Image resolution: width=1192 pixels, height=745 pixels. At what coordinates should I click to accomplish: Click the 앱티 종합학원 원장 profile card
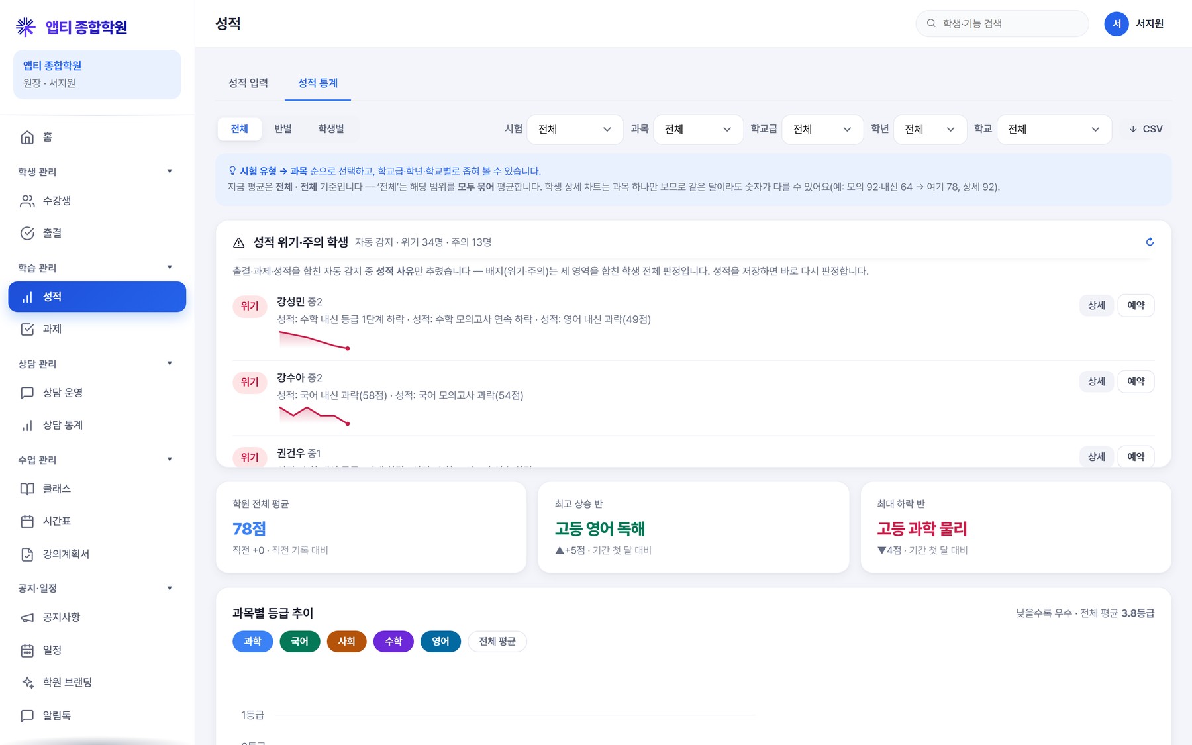coord(97,74)
